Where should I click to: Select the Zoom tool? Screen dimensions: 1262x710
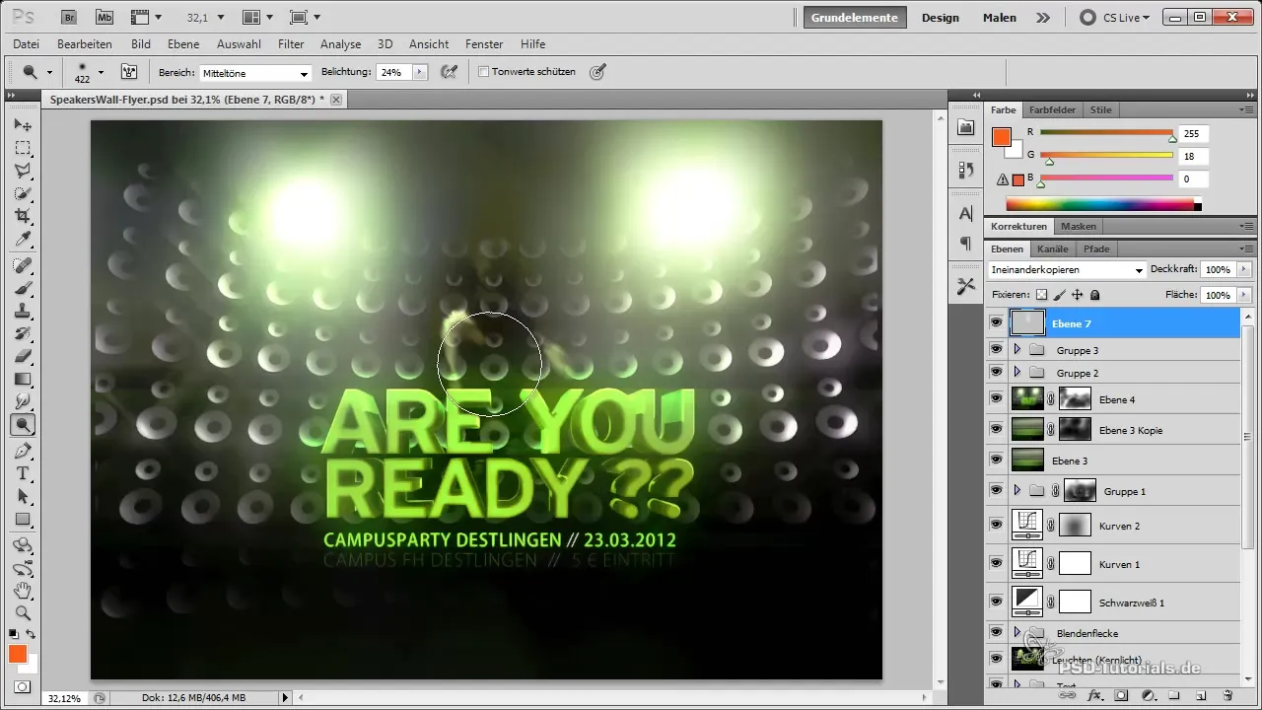(x=22, y=613)
